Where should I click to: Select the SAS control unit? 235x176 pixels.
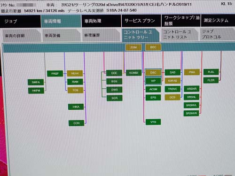172,72
